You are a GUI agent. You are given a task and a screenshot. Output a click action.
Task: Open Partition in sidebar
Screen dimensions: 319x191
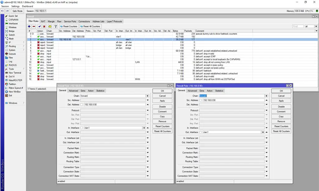coord(12,84)
